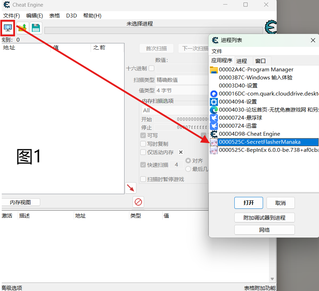Select the 对齐 radio button
319x291 pixels.
click(188, 161)
